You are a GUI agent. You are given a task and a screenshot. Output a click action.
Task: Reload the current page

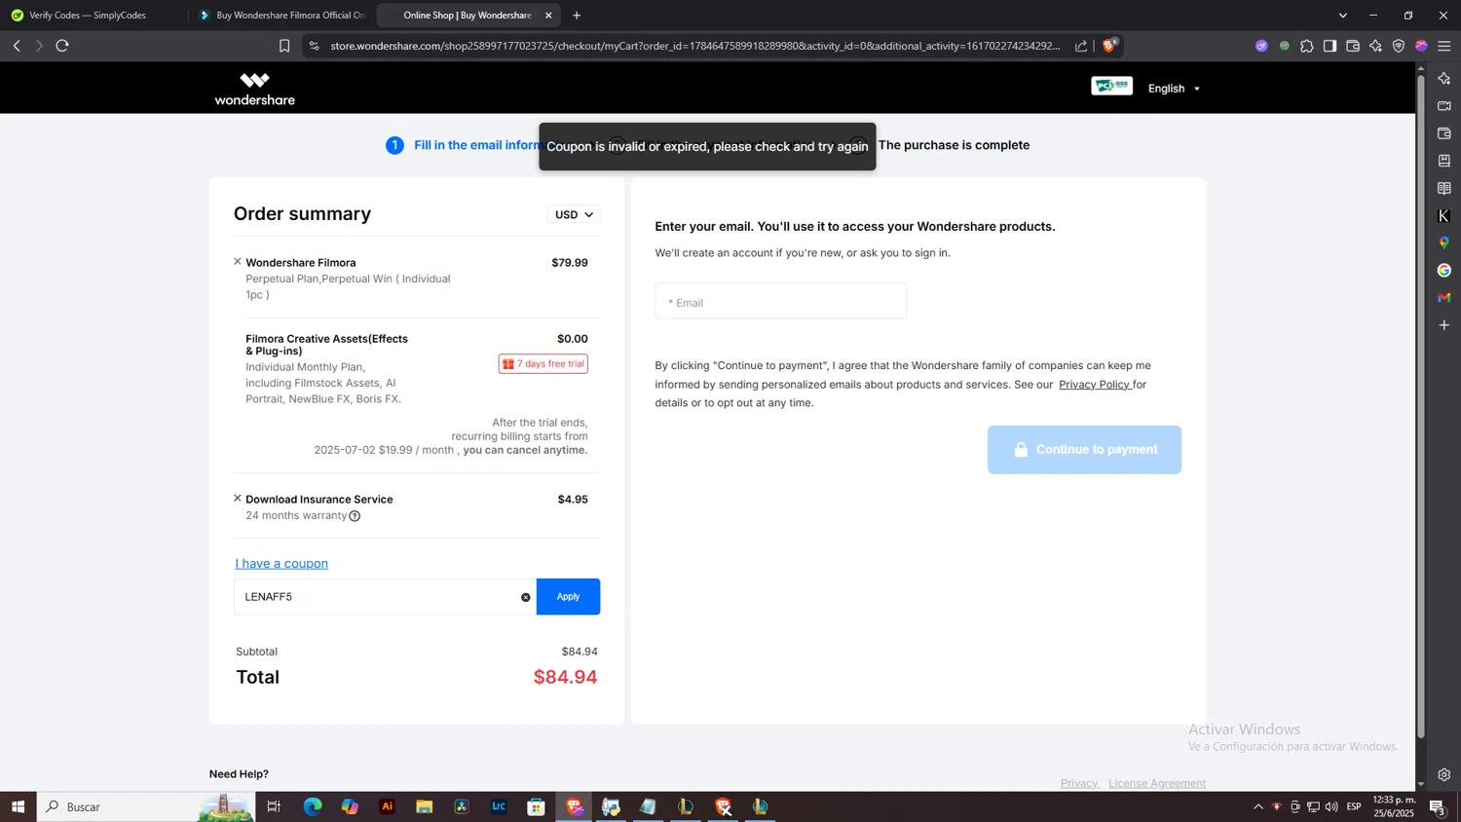pyautogui.click(x=62, y=46)
